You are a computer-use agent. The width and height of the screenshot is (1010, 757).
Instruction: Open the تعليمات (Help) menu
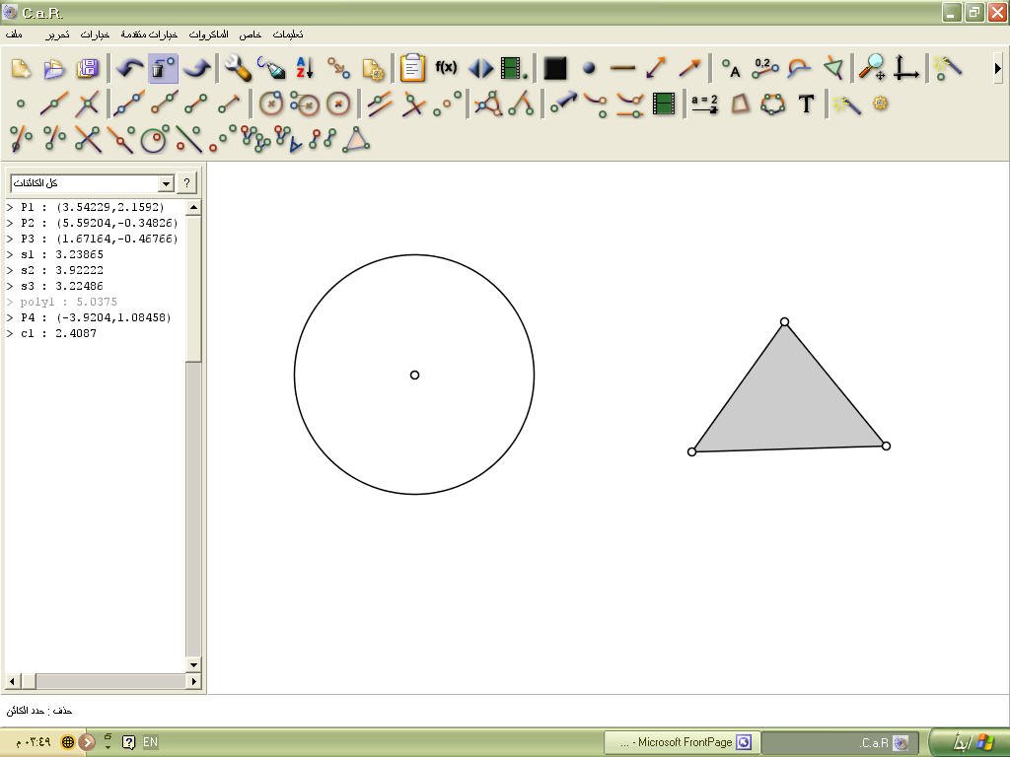pyautogui.click(x=287, y=34)
